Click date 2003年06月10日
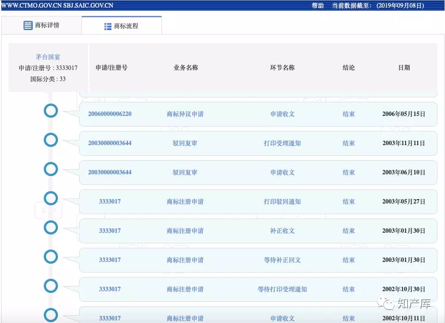 click(403, 173)
